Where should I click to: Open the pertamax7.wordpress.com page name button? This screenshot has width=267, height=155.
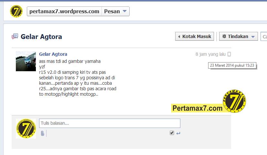[x=64, y=11]
